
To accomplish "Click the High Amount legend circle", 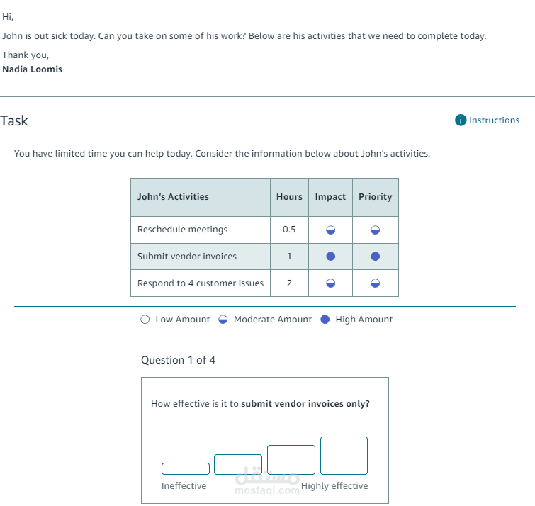I will click(325, 320).
